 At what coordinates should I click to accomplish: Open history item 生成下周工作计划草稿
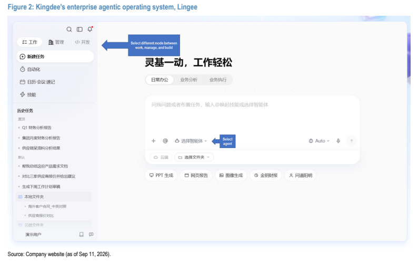[41, 187]
